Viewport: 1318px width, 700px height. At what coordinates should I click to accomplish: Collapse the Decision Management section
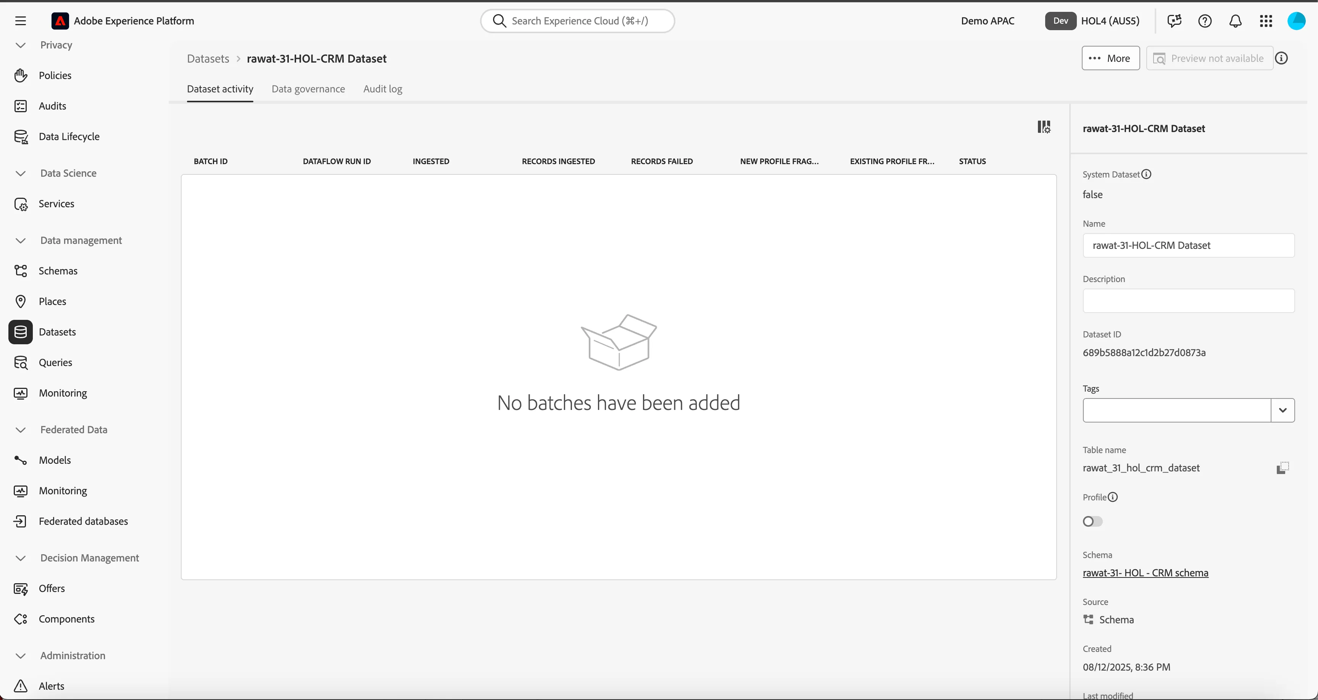click(x=21, y=558)
